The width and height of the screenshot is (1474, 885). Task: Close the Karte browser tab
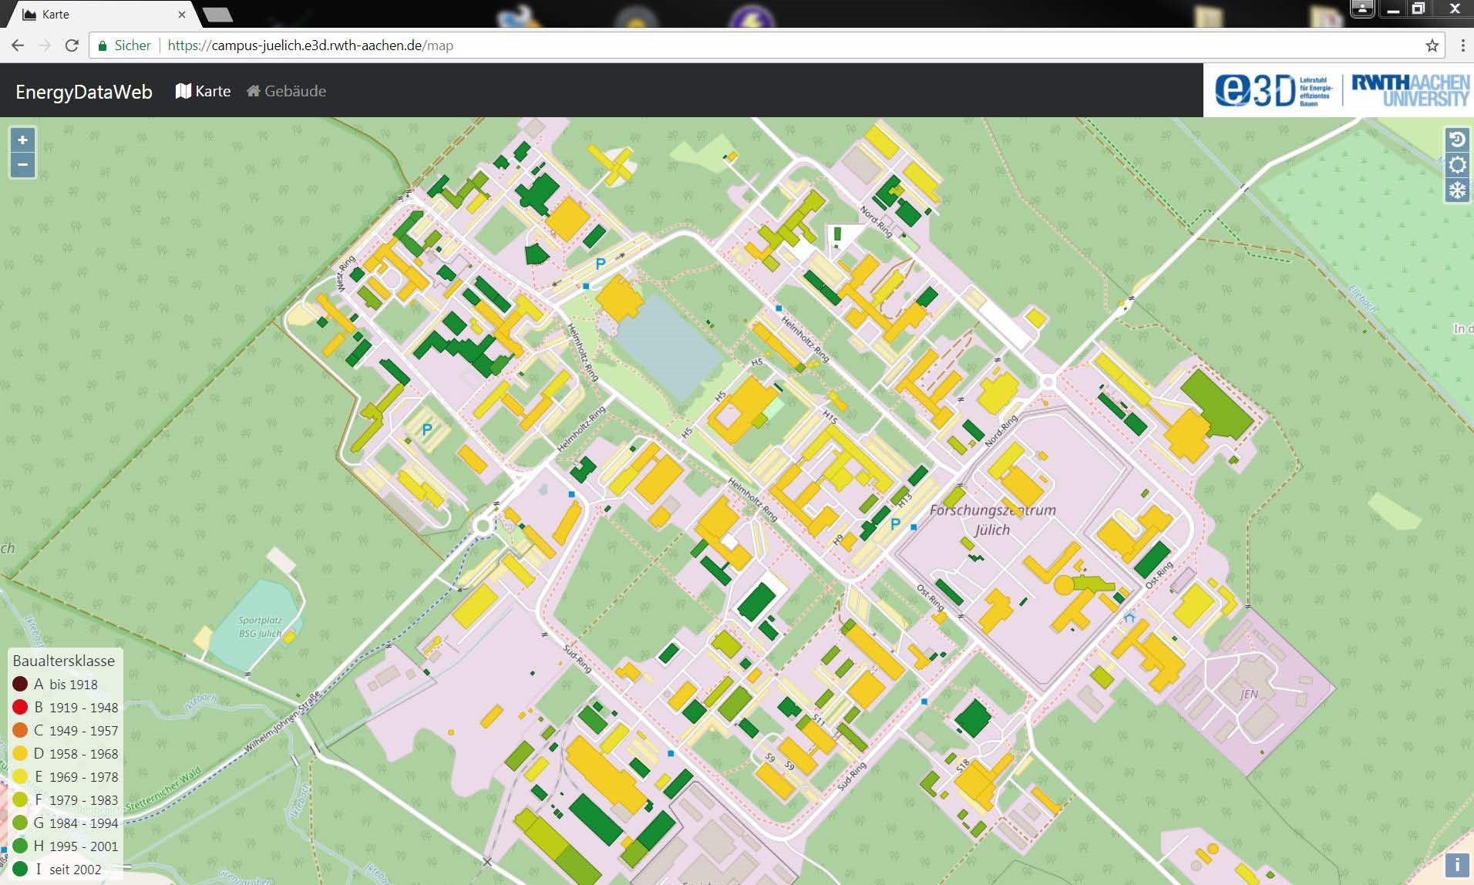(x=182, y=14)
